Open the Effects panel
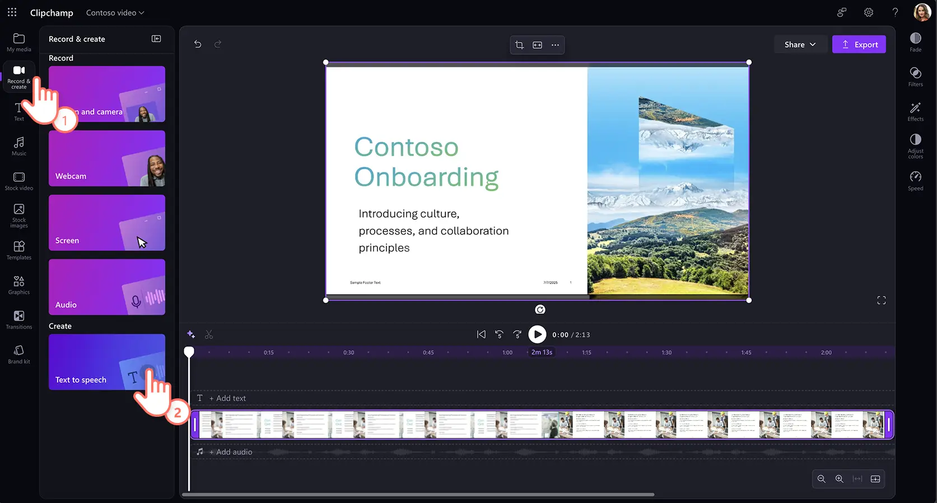 pos(916,111)
